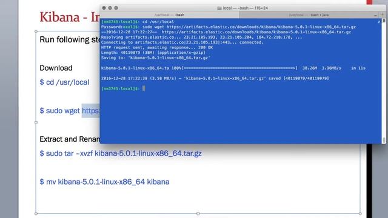The image size is (388, 218).
Task: Click the 'Run following st' text on the slide
Action: tap(70, 39)
